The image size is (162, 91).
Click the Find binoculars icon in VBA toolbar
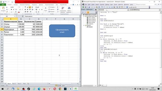tap(99, 7)
